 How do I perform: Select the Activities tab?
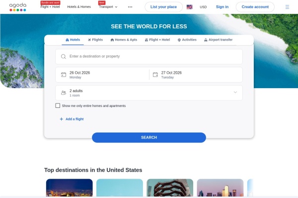(187, 40)
